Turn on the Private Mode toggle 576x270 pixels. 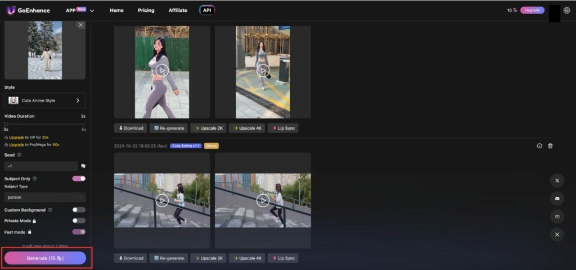point(79,221)
